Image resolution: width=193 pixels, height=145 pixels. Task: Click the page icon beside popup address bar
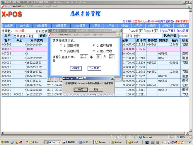pos(119,35)
